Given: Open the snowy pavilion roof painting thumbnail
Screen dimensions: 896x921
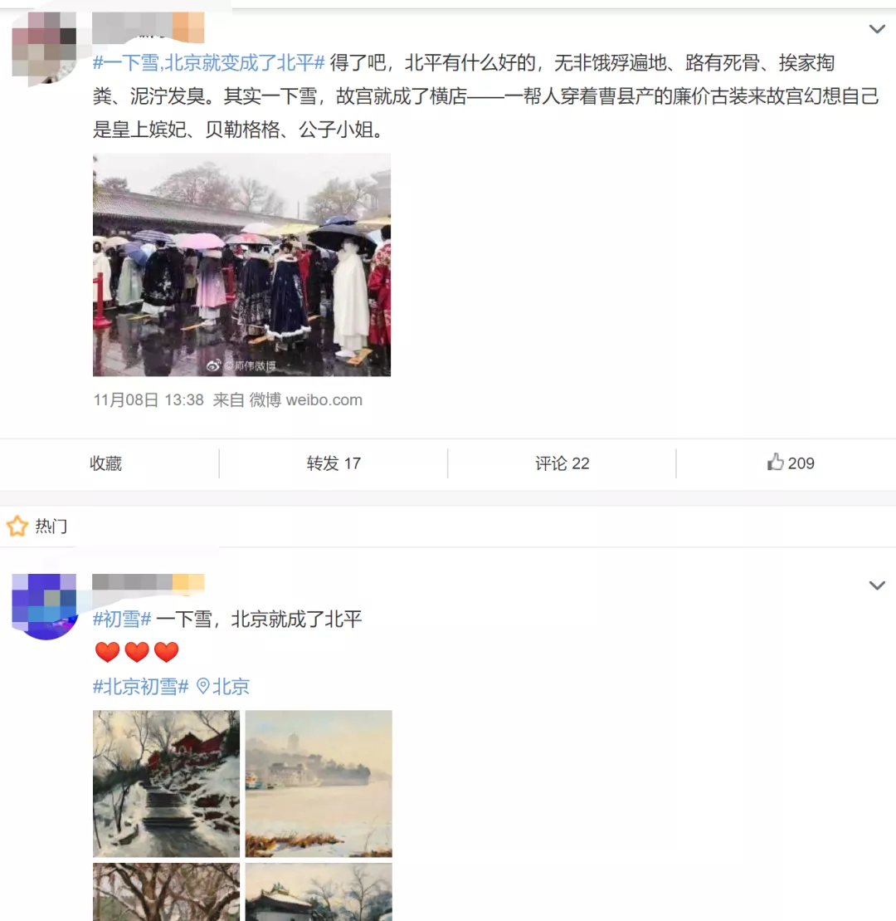Looking at the screenshot, I should (x=319, y=892).
